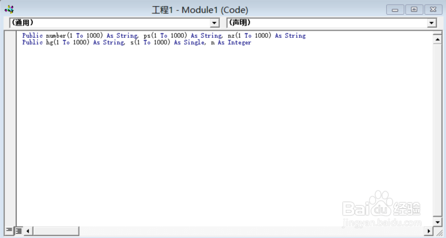The height and width of the screenshot is (238, 446).
Task: Switch to Full Module View button
Action: tap(19, 230)
